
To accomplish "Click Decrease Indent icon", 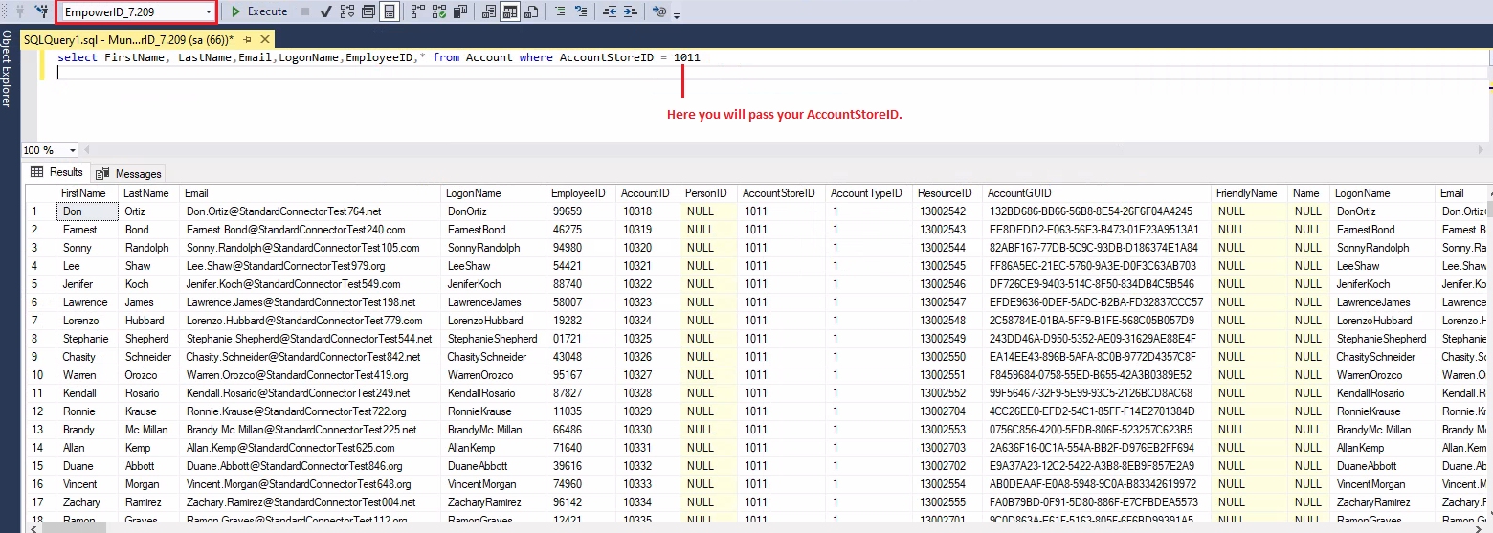I will click(x=610, y=11).
